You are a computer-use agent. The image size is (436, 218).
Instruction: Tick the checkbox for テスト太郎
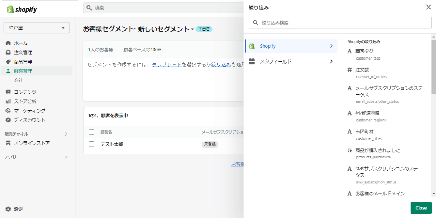(x=92, y=144)
